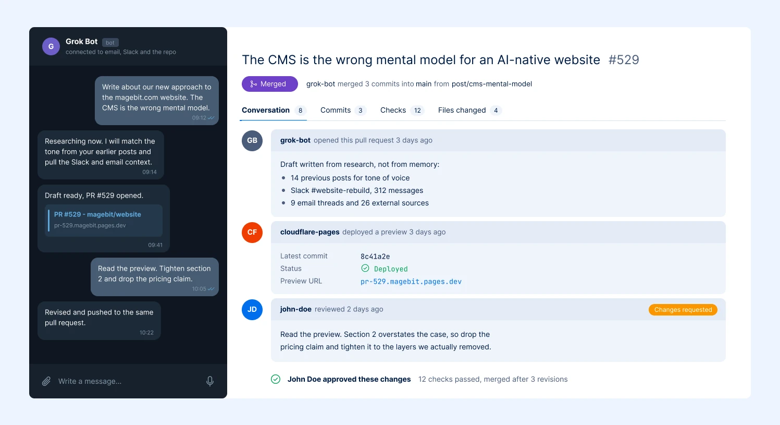Click the Changes requested orange label
The image size is (780, 425).
pos(683,310)
